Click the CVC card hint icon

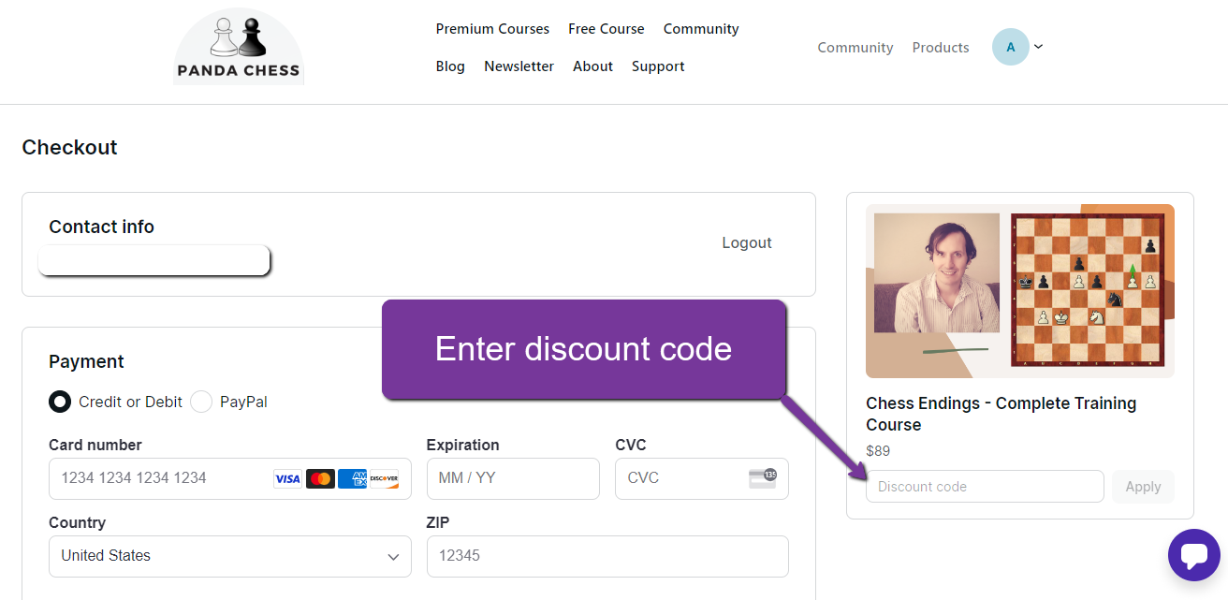point(763,478)
